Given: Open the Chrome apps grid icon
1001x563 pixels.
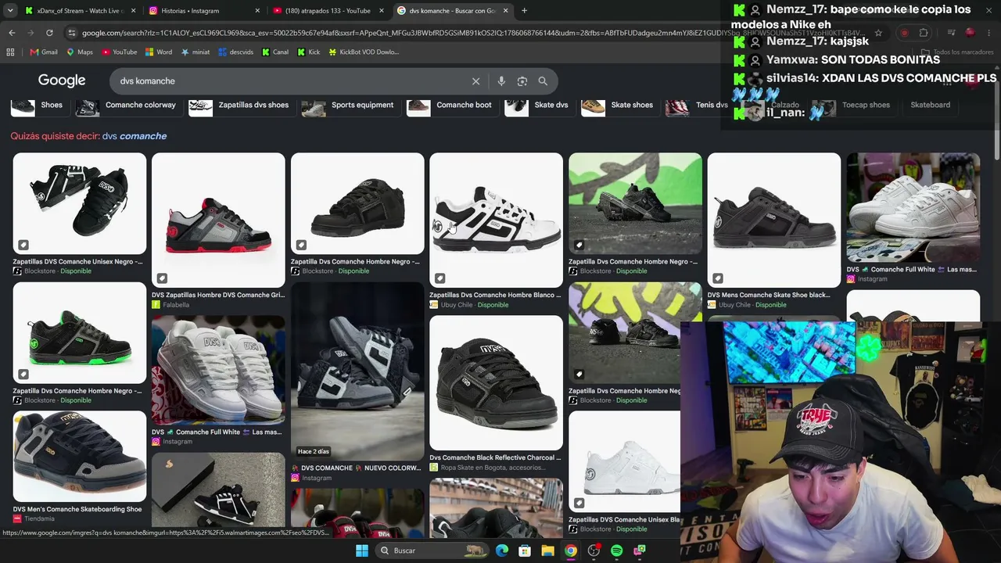Looking at the screenshot, I should pyautogui.click(x=10, y=52).
